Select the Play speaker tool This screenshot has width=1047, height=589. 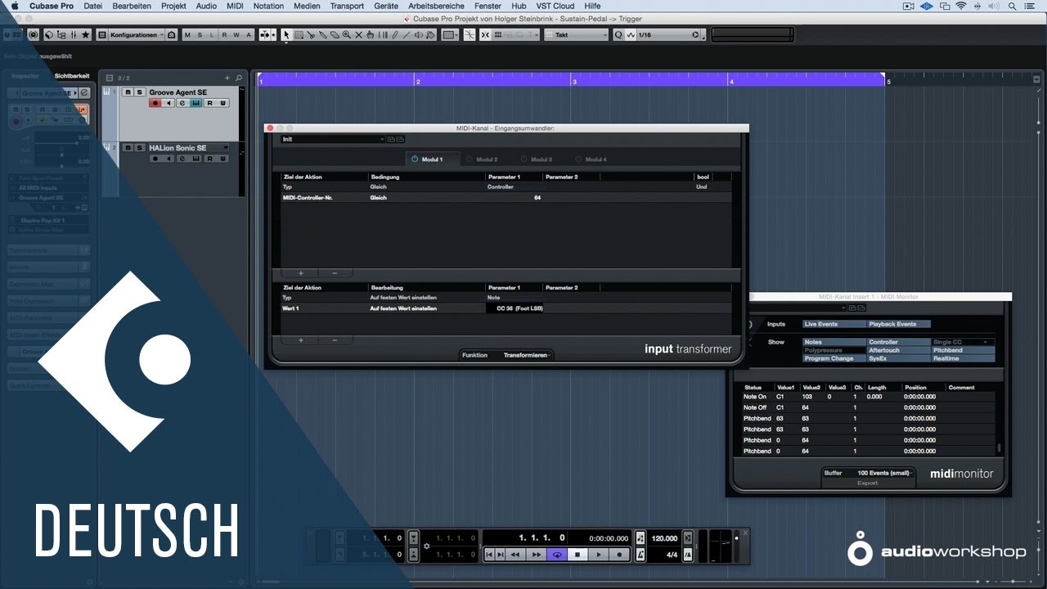click(x=420, y=35)
